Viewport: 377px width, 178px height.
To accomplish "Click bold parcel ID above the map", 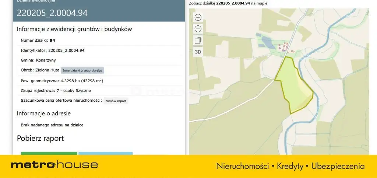I will point(233,3).
